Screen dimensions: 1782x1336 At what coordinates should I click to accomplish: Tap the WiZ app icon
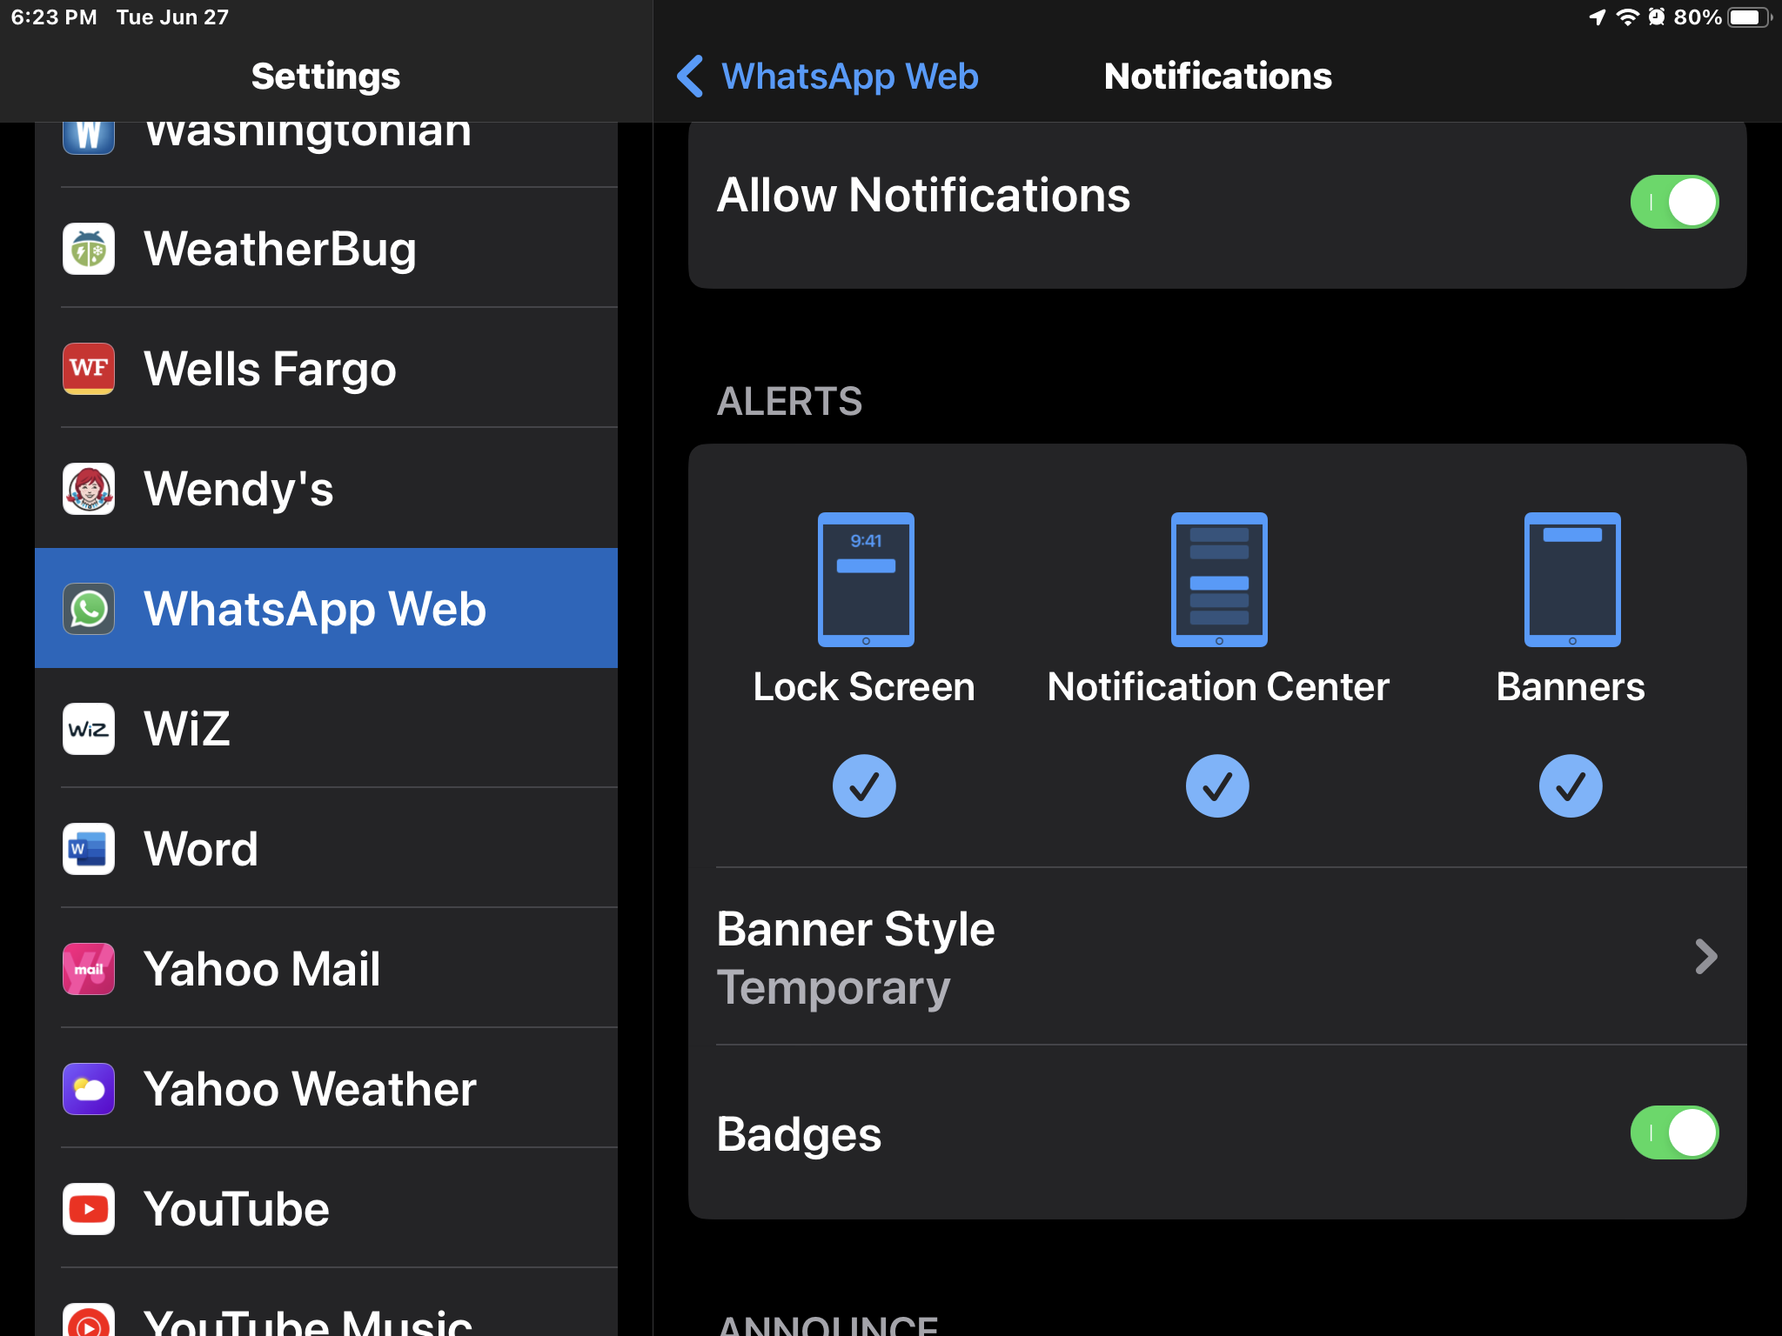89,729
